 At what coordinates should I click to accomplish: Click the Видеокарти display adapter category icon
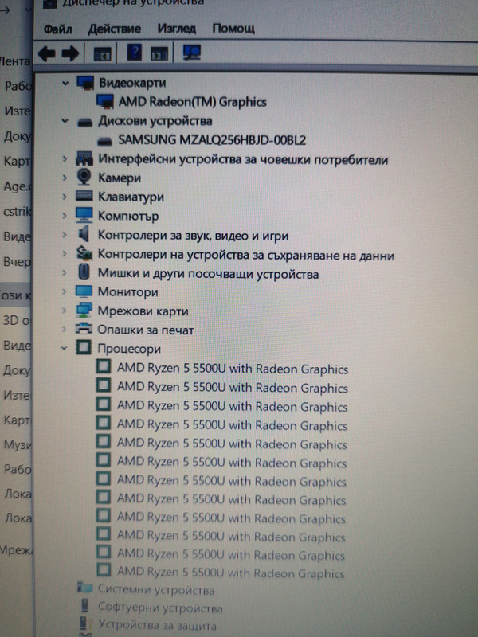[x=86, y=83]
